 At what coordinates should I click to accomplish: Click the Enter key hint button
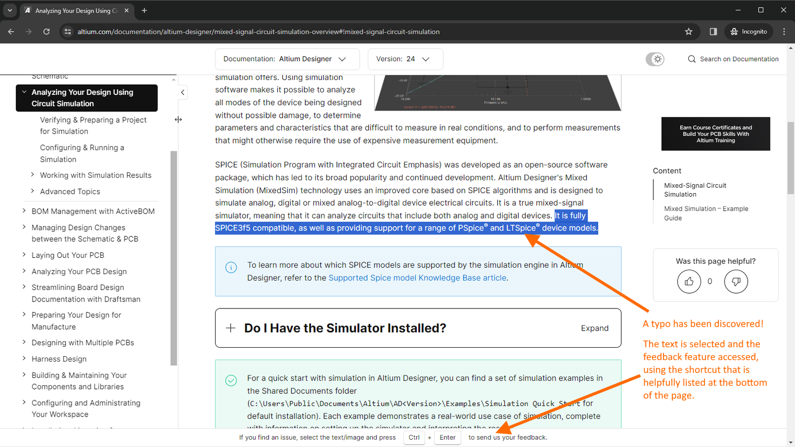click(x=447, y=438)
